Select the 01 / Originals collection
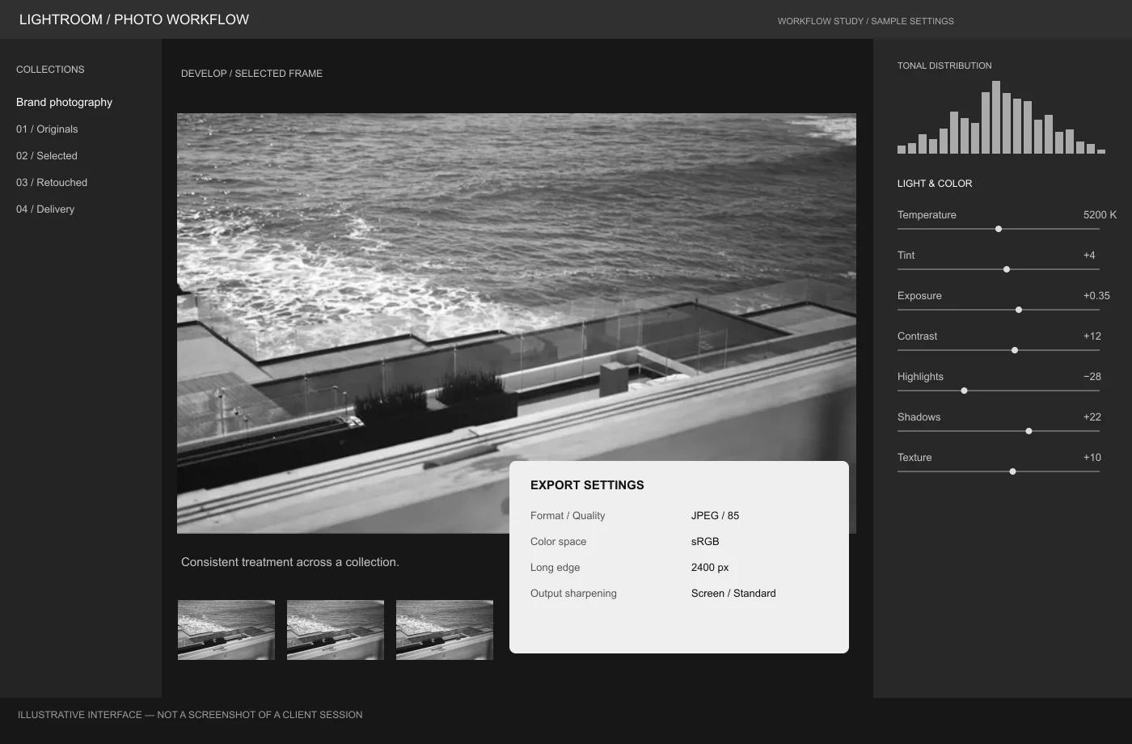 pos(47,129)
